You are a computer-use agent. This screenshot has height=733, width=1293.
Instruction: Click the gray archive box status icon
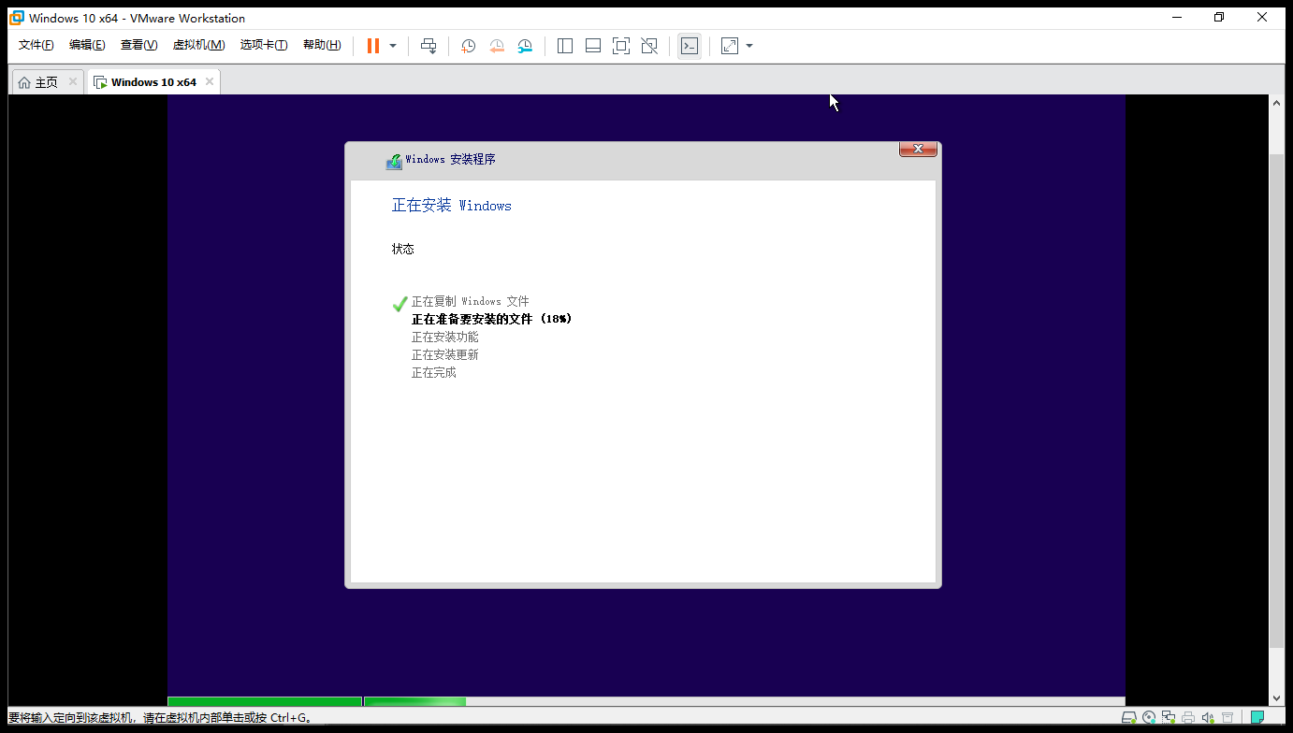[x=1228, y=718]
